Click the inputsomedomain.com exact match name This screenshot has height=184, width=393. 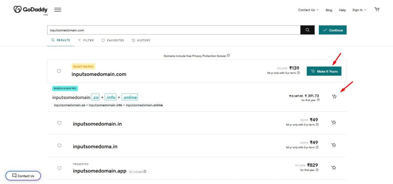[99, 74]
